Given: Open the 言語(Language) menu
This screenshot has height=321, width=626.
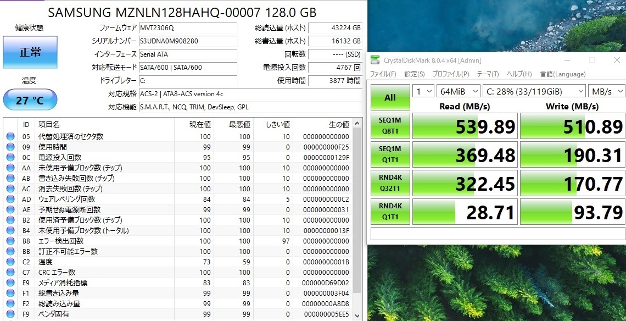Looking at the screenshot, I should click(x=563, y=74).
